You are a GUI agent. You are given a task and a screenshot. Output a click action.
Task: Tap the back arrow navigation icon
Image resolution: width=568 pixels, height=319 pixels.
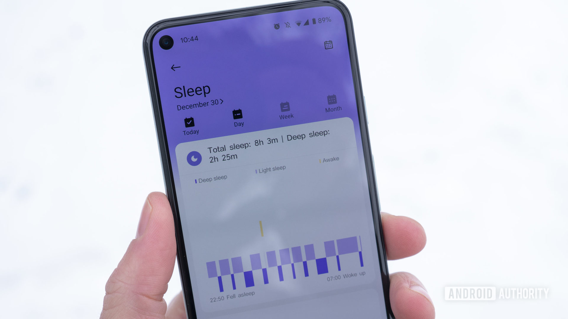coord(175,67)
